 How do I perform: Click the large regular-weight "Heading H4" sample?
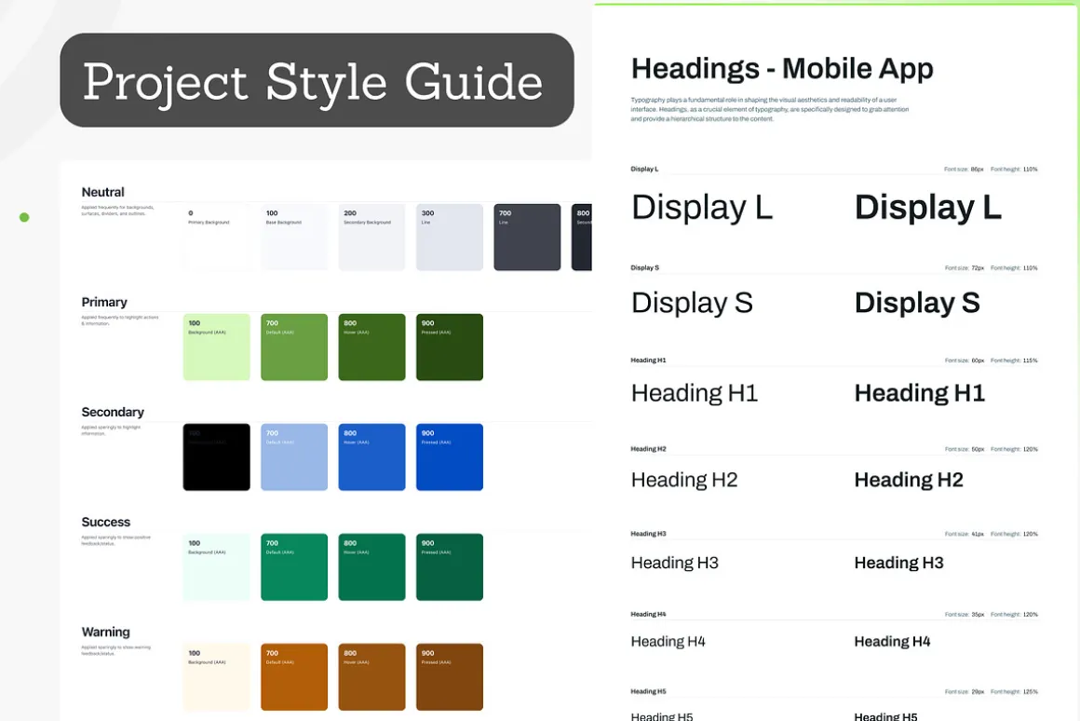(668, 642)
